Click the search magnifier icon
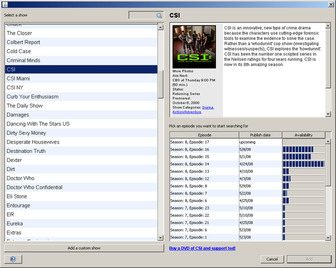This screenshot has height=268, width=336. 159,15
